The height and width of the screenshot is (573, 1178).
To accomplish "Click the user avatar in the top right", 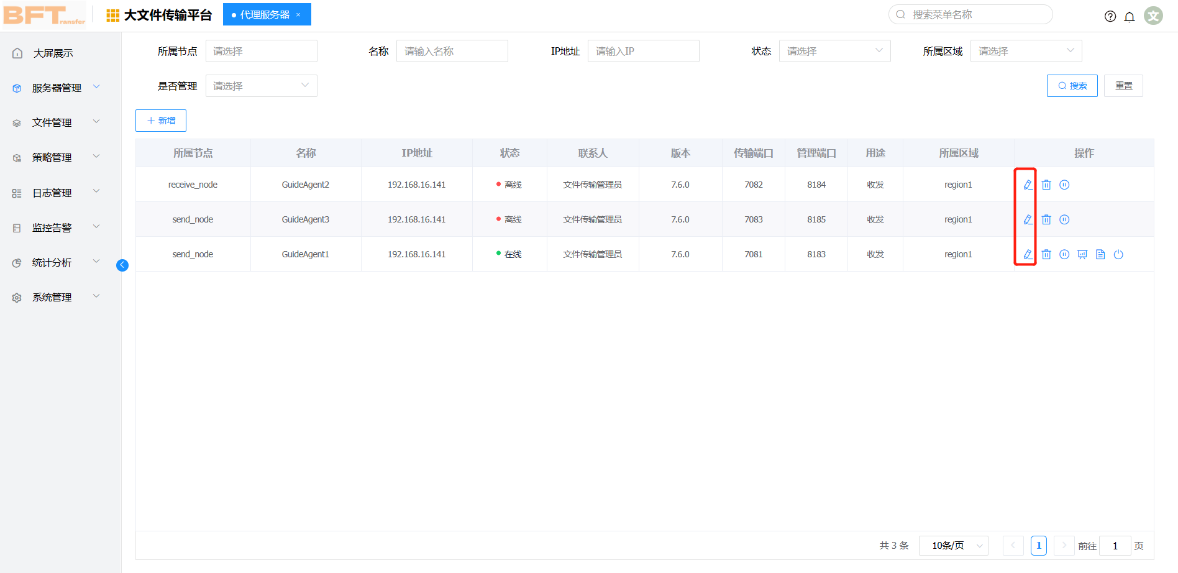I will tap(1153, 15).
